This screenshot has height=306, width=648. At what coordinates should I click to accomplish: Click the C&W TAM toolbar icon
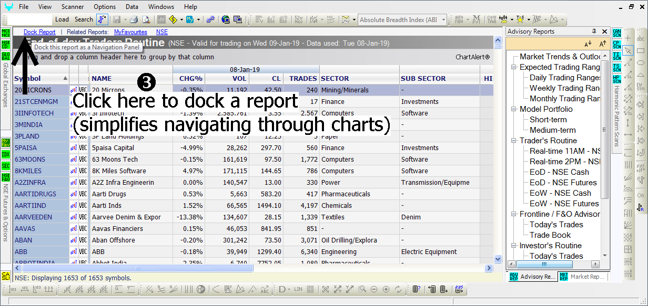tap(492, 19)
